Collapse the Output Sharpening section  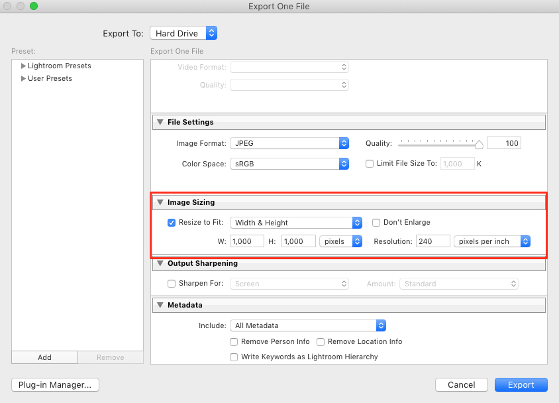[160, 263]
